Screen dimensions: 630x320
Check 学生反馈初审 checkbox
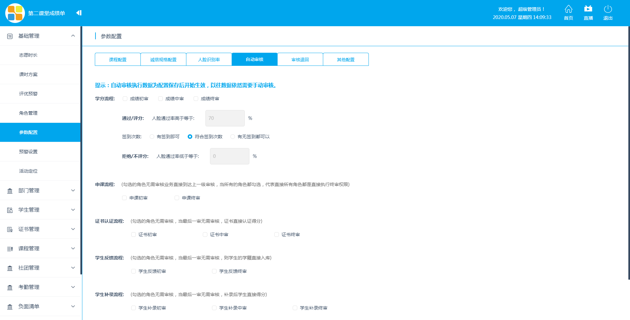[134, 271]
